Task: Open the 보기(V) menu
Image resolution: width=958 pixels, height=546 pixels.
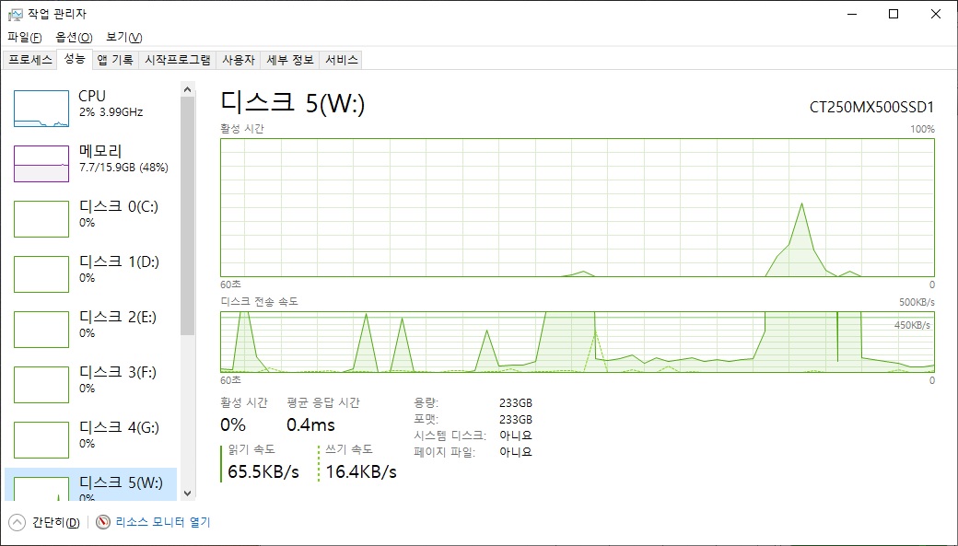Action: point(124,37)
